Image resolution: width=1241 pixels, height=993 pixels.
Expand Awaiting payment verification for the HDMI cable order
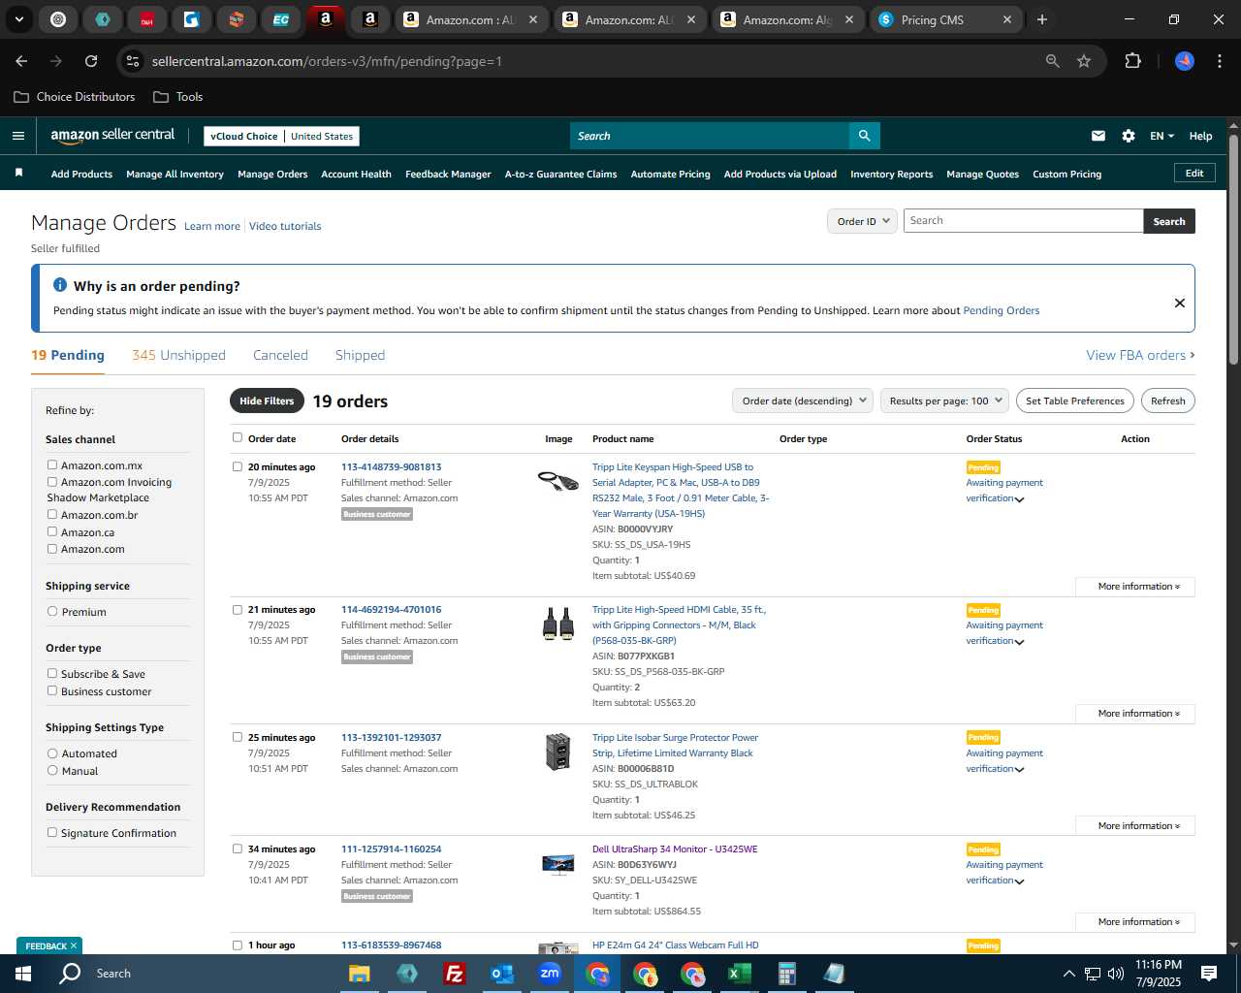(1004, 633)
